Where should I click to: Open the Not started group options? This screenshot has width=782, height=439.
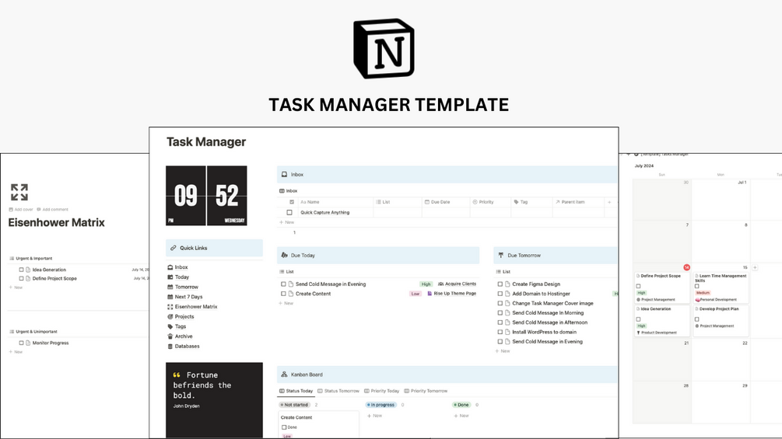(294, 405)
